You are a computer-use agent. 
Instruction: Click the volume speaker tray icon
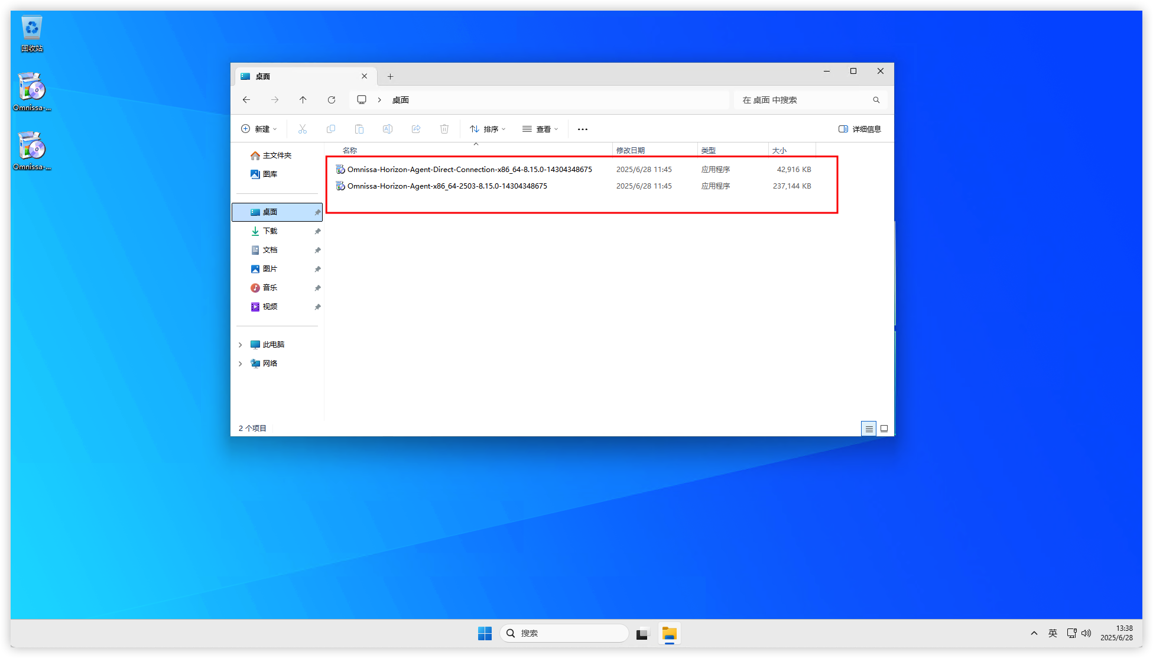click(1086, 633)
